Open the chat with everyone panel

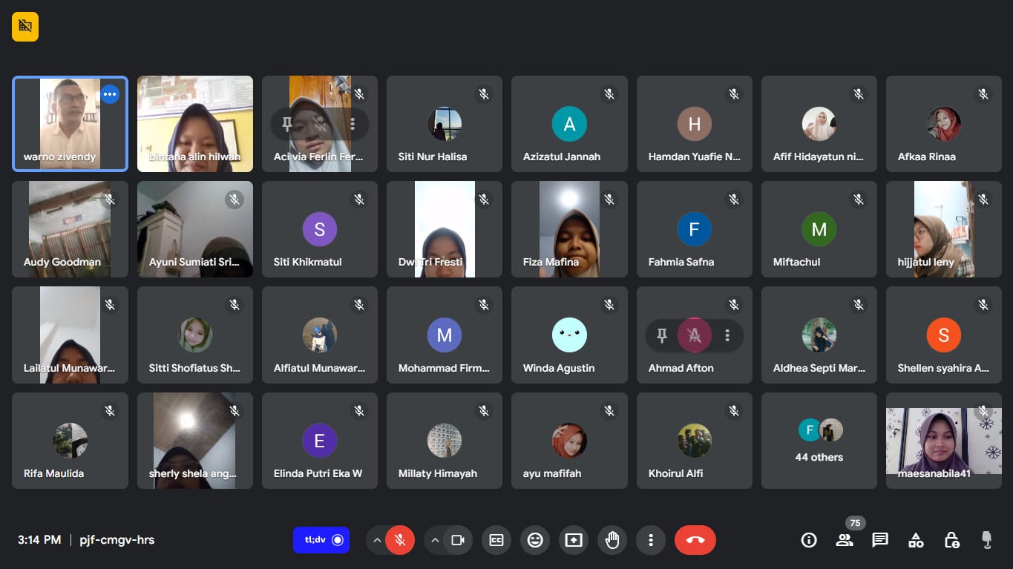coord(880,540)
